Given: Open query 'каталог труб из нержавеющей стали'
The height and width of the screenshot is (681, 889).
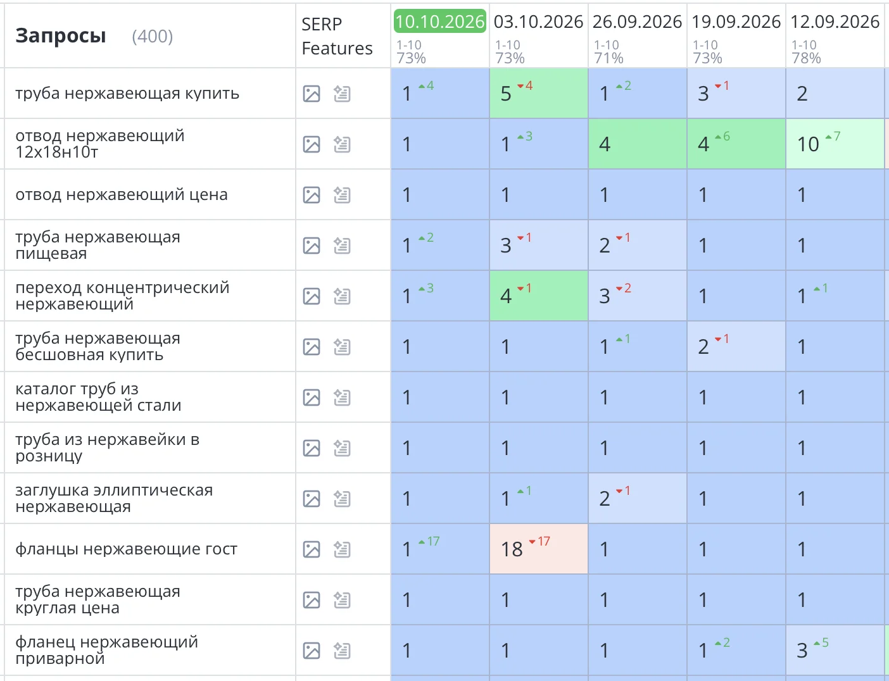Looking at the screenshot, I should (x=98, y=397).
